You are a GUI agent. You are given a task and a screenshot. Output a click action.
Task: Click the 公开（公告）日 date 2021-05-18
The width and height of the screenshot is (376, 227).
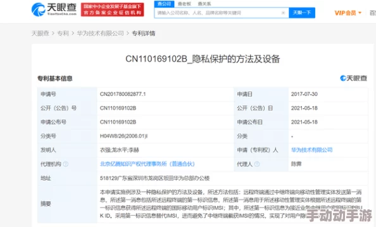[304, 108]
